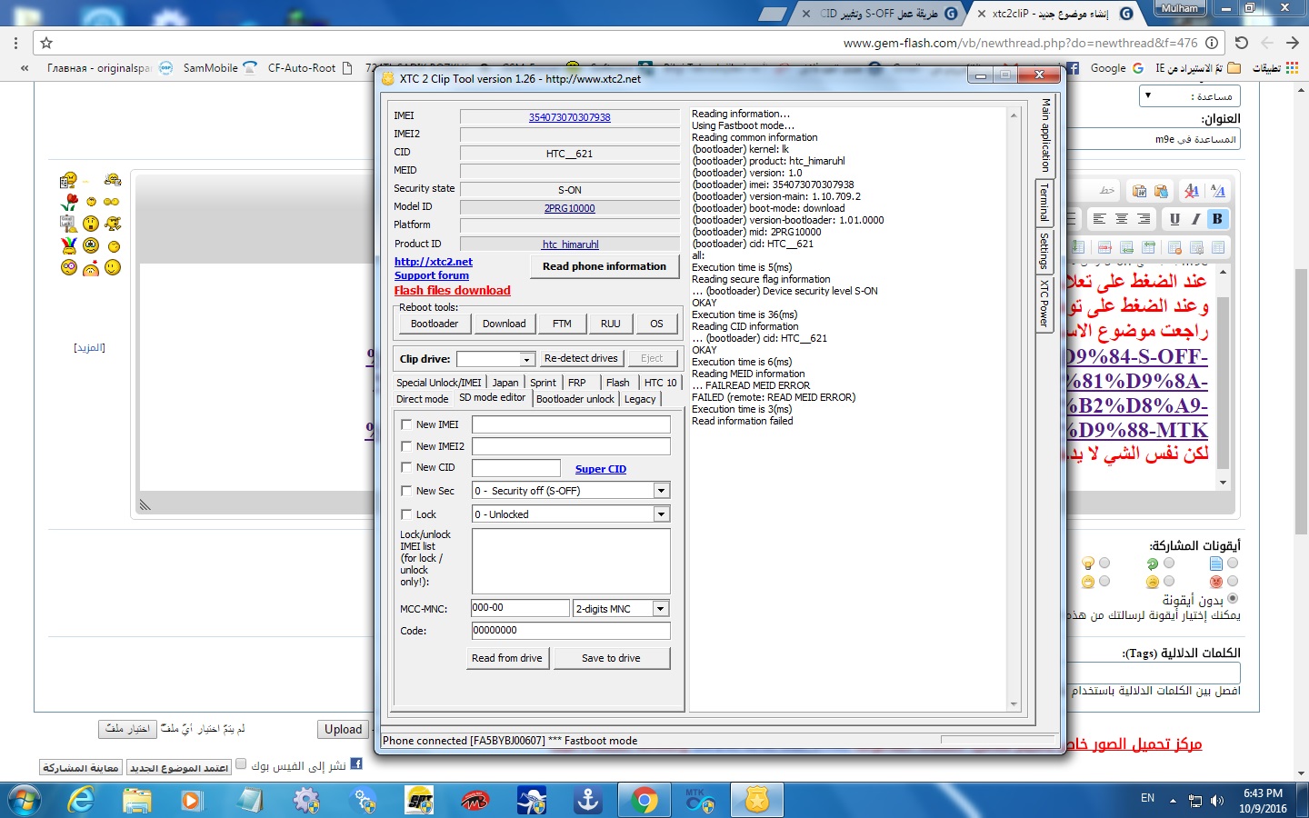Open the XTC Power side tab
1309x818 pixels.
point(1044,304)
